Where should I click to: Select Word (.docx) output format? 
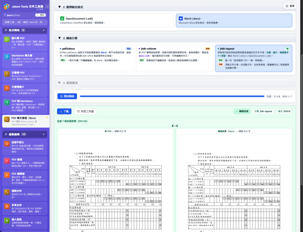234,20
